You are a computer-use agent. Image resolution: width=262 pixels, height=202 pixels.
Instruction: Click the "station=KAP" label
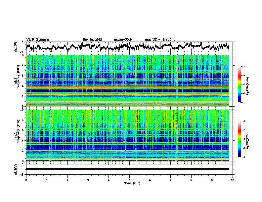(x=123, y=40)
